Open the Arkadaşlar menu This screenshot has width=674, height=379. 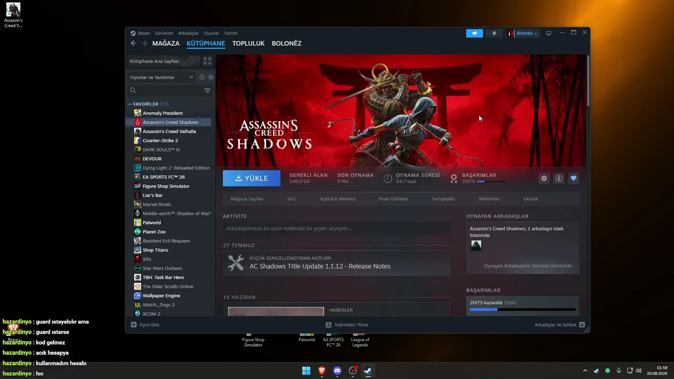pos(189,33)
